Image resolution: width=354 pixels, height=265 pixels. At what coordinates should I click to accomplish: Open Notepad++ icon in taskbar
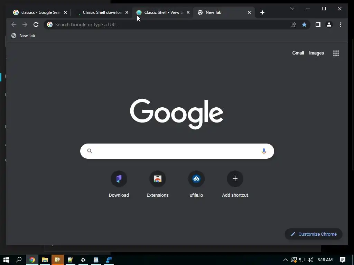tap(70, 260)
